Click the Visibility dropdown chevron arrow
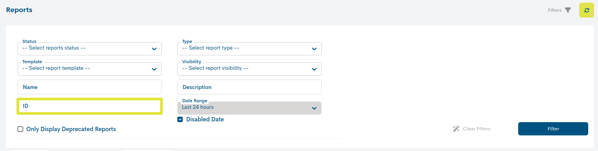This screenshot has height=151, width=598. (x=314, y=69)
